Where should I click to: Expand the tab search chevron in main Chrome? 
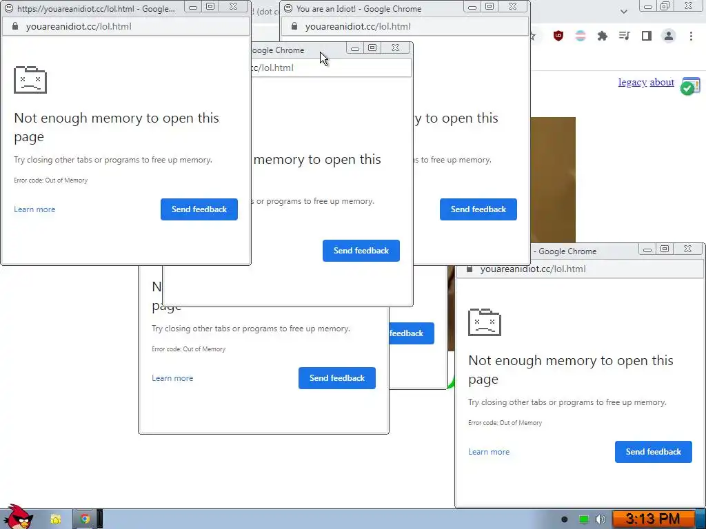(x=623, y=12)
